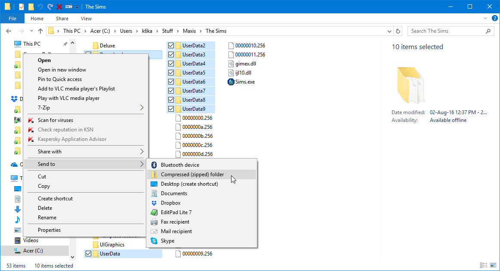The height and width of the screenshot is (271, 500).
Task: Click the Kaspersky icon beside Scan for viruses
Action: click(x=31, y=120)
